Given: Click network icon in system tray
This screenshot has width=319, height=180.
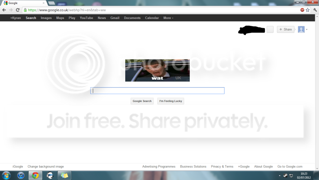Looking at the screenshot, I should click(x=291, y=176).
